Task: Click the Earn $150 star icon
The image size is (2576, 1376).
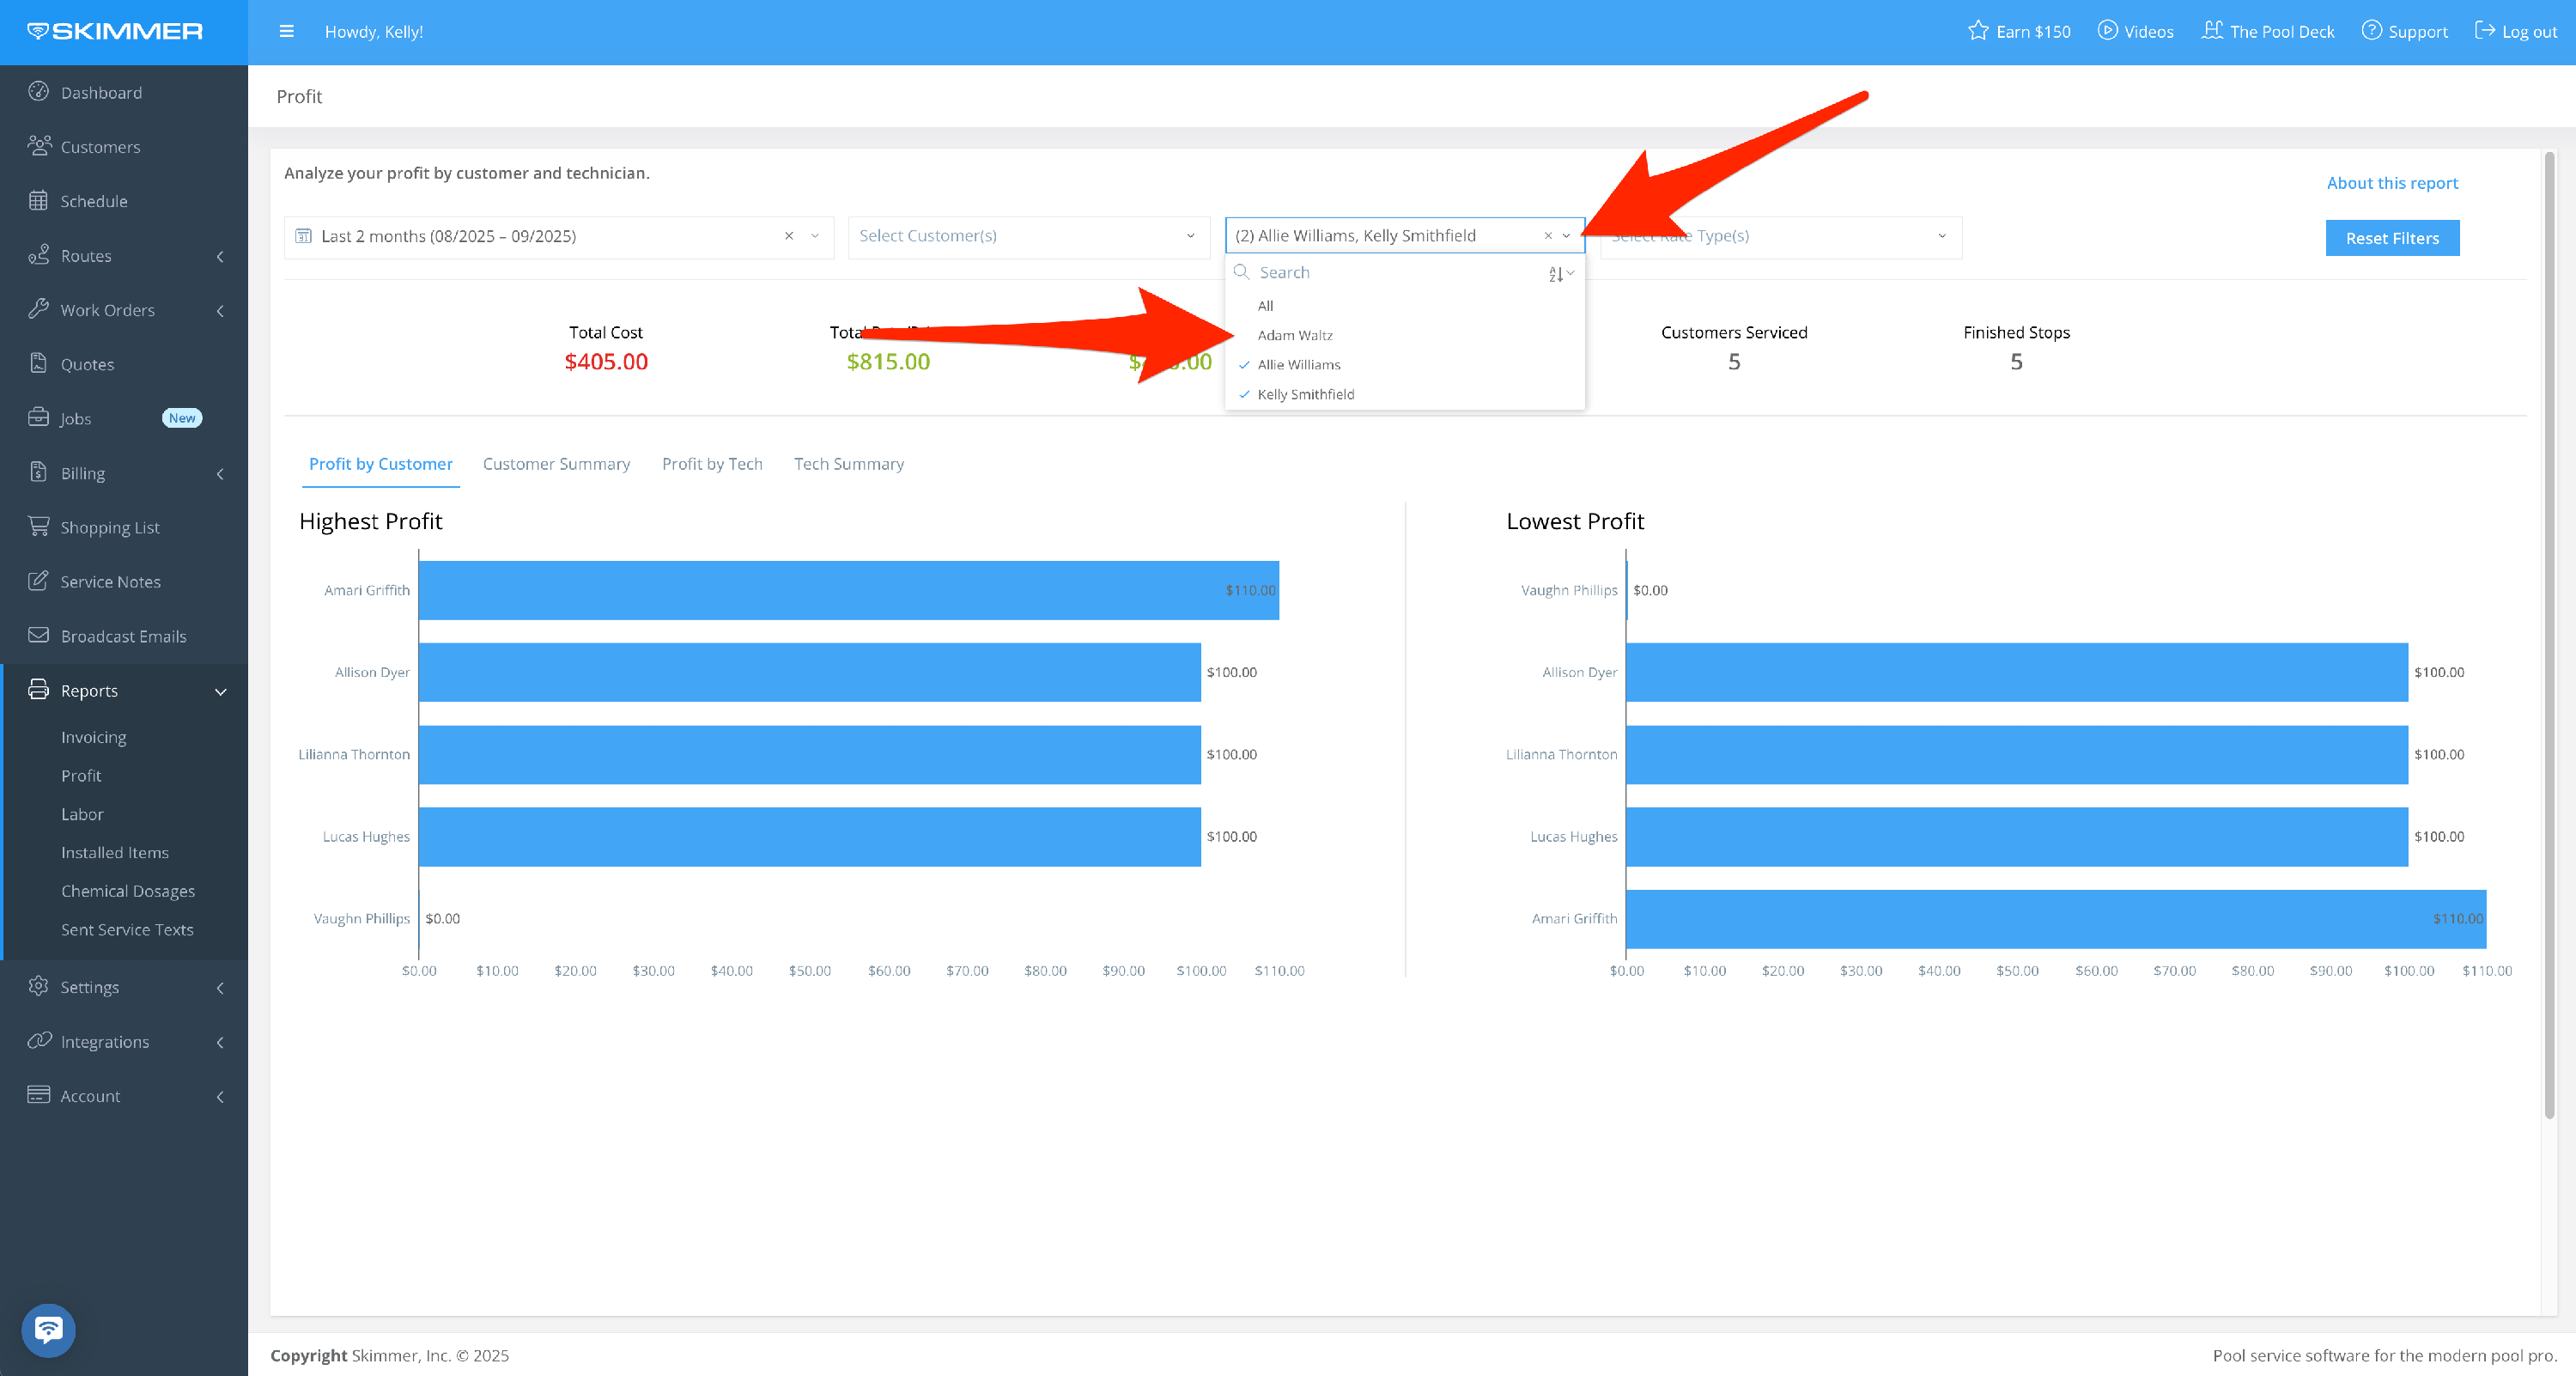Action: (x=1977, y=30)
